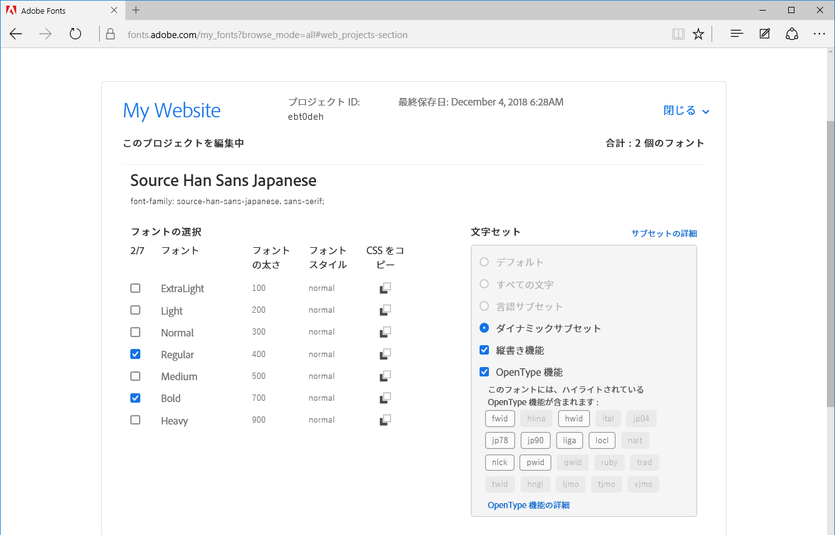This screenshot has width=835, height=535.
Task: Click the My Website project title
Action: (171, 110)
